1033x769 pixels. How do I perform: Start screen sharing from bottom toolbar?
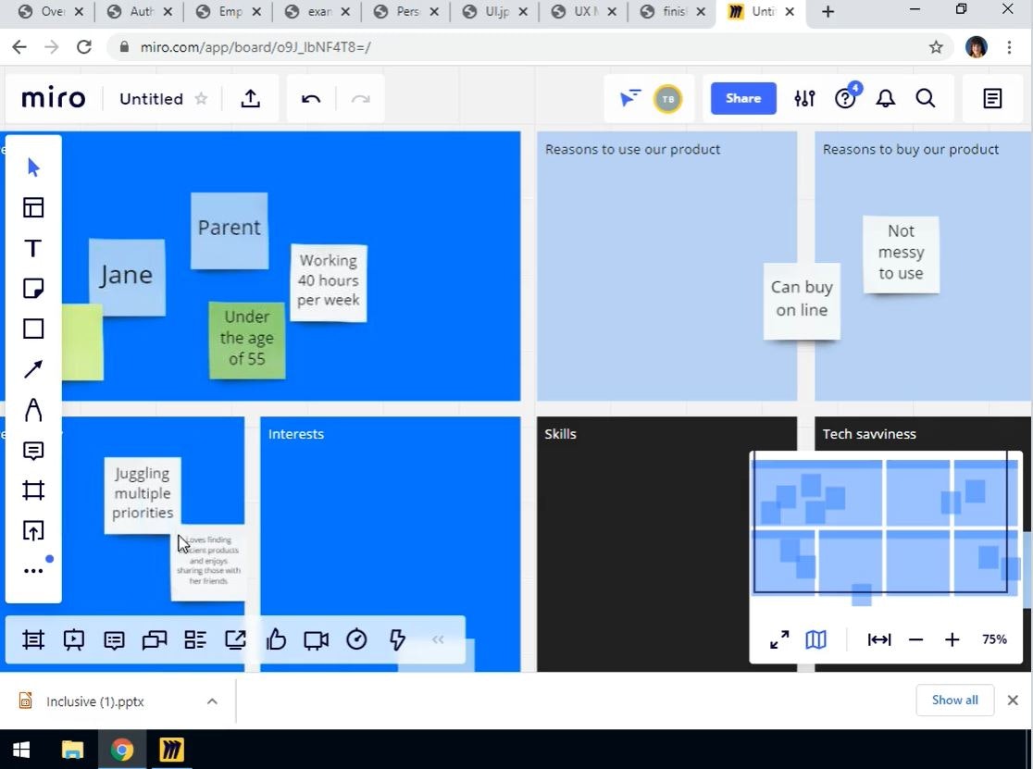coord(235,639)
